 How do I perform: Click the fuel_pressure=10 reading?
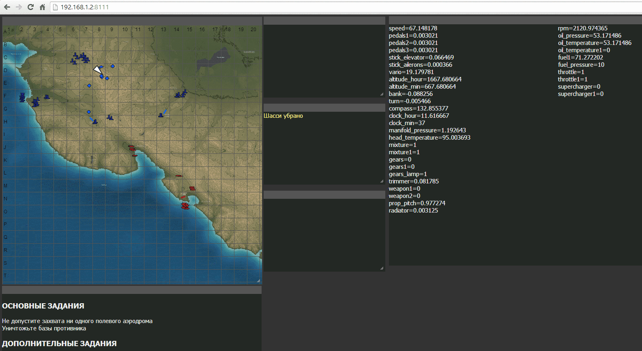581,65
